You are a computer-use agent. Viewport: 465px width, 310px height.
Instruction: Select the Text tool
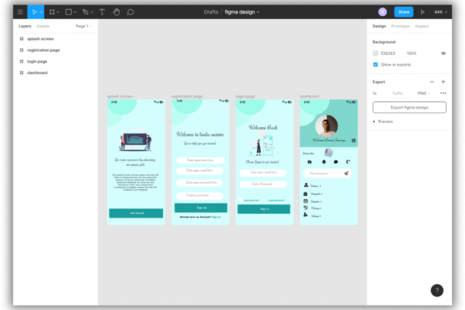point(102,12)
